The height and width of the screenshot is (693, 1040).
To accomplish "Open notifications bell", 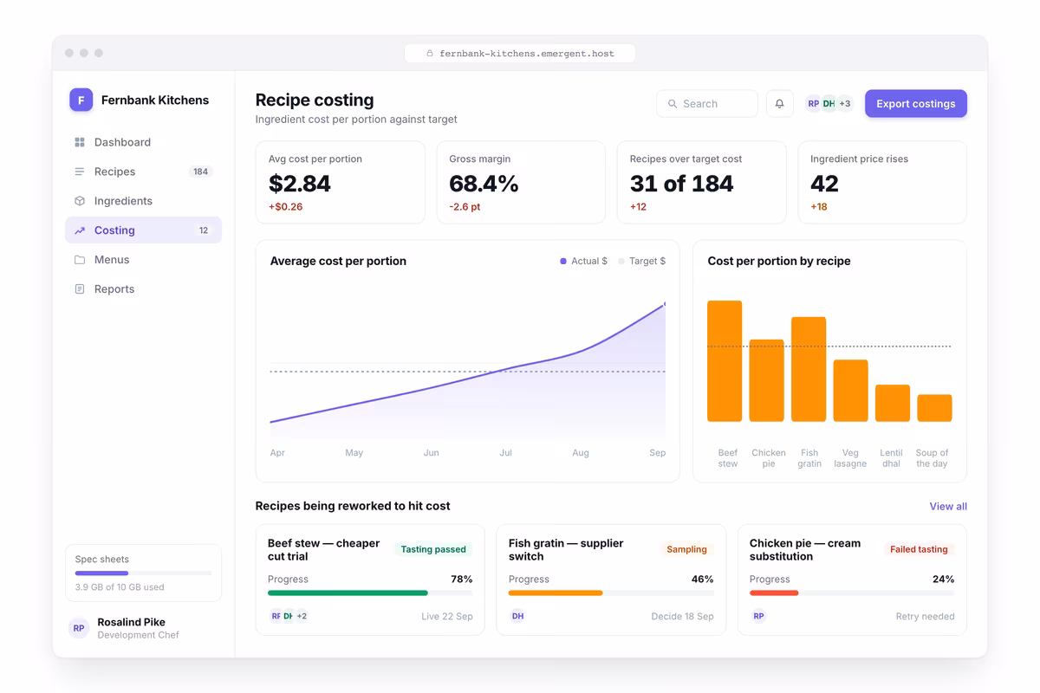I will [x=779, y=104].
